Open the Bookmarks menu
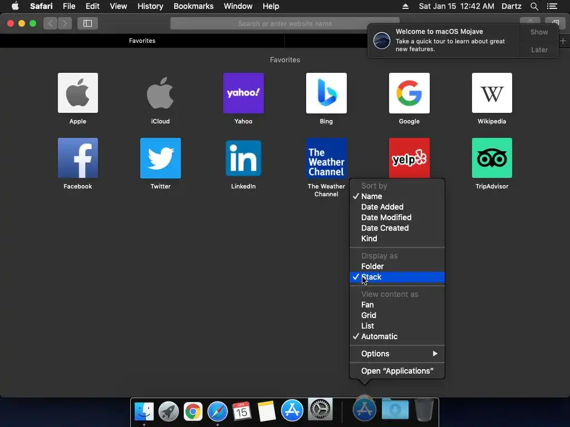 [x=193, y=6]
